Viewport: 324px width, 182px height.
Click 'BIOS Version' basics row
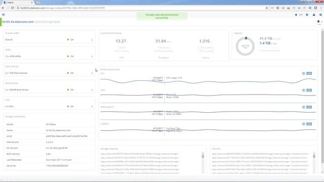(50, 154)
